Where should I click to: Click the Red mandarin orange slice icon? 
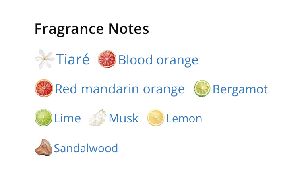44,88
